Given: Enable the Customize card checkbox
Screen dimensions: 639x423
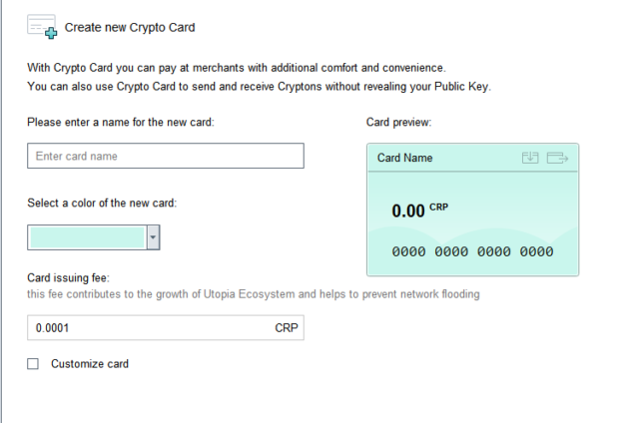Looking at the screenshot, I should (x=33, y=364).
